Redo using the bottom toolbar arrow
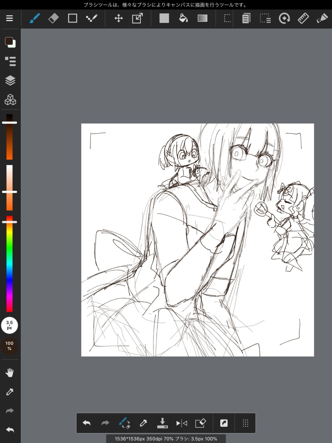Screen dimensions: 332x443 point(105,423)
